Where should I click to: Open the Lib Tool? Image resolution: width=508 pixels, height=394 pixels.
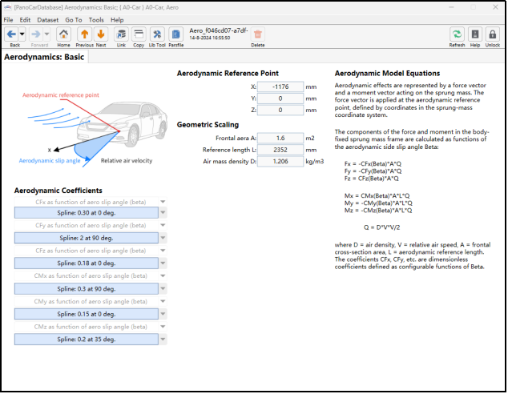(157, 34)
